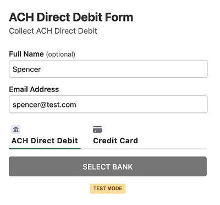Click the green active tab underline

click(x=45, y=149)
